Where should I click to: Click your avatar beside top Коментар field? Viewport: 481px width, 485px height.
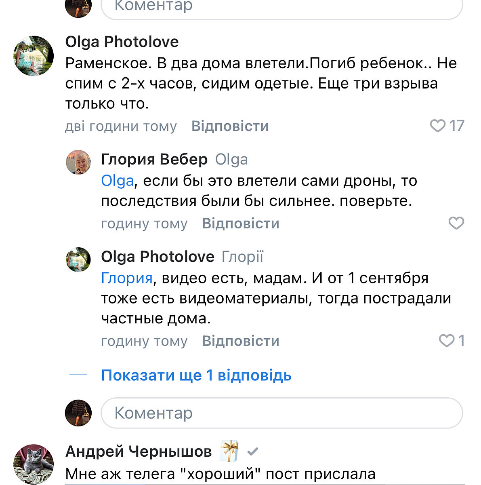coord(78,7)
